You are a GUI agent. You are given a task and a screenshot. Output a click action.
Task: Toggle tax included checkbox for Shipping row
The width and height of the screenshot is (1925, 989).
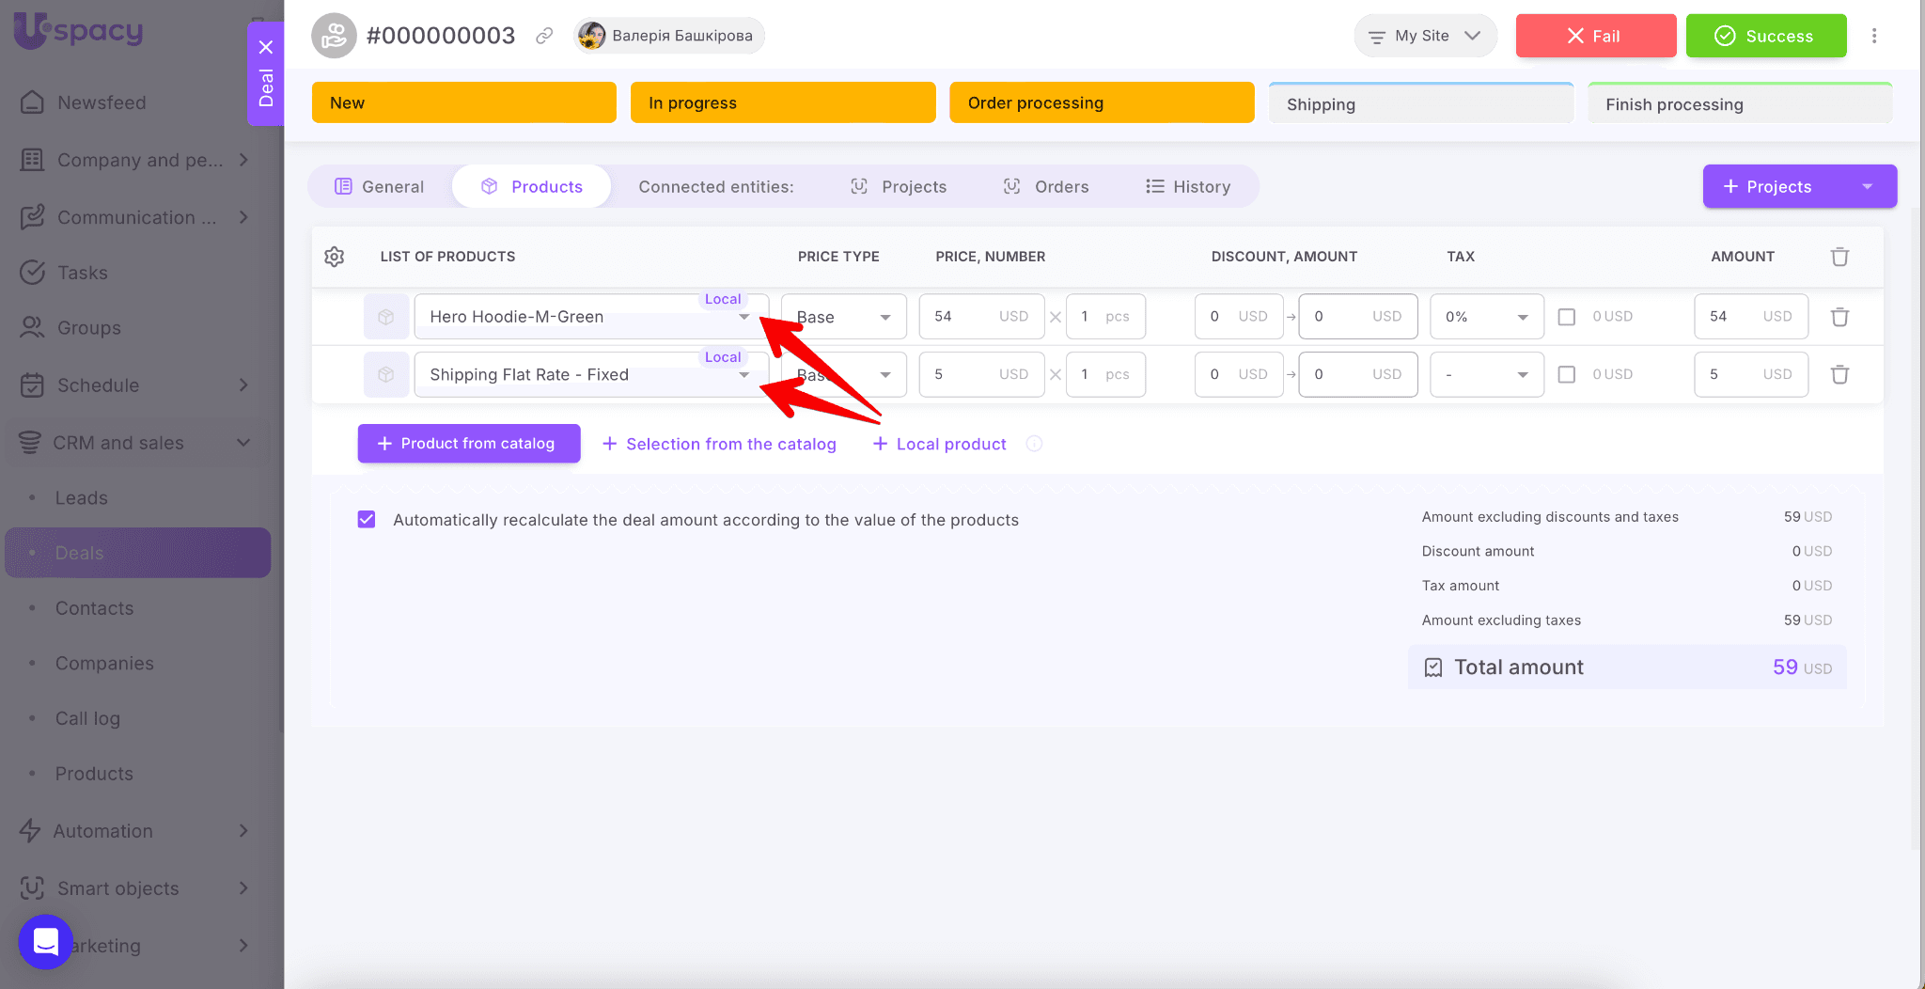(x=1566, y=374)
